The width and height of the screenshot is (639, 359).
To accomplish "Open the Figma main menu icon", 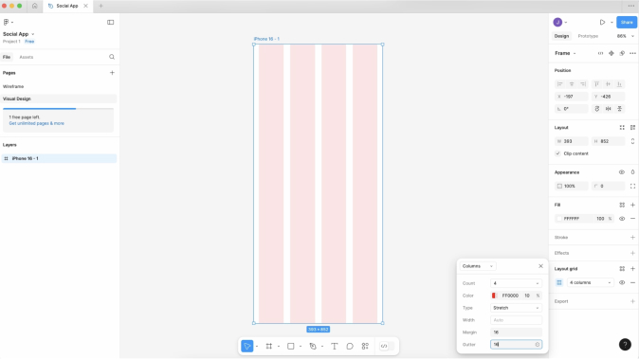I will 6,22.
